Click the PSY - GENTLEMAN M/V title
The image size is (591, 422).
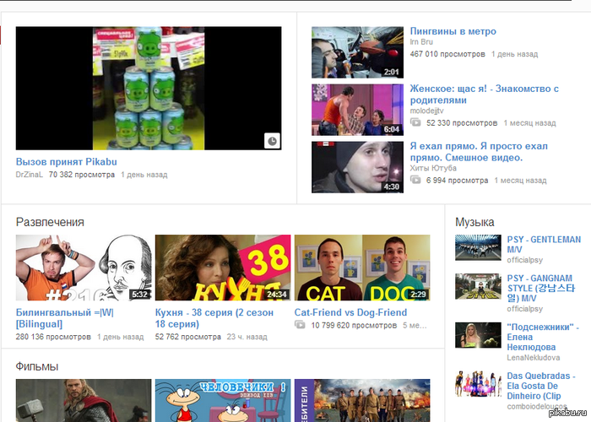coord(543,244)
